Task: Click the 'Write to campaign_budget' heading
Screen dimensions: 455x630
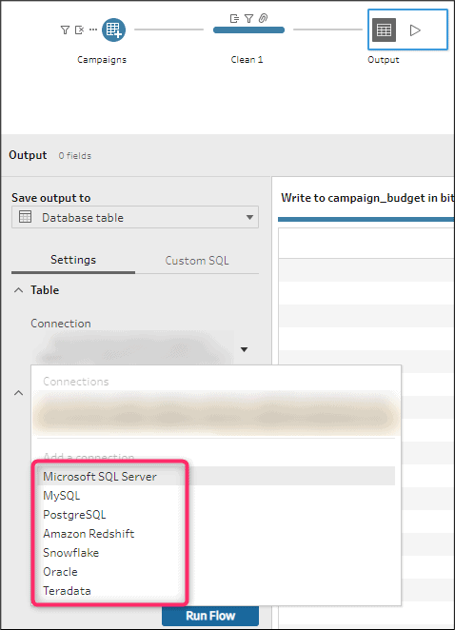Action: click(x=367, y=198)
